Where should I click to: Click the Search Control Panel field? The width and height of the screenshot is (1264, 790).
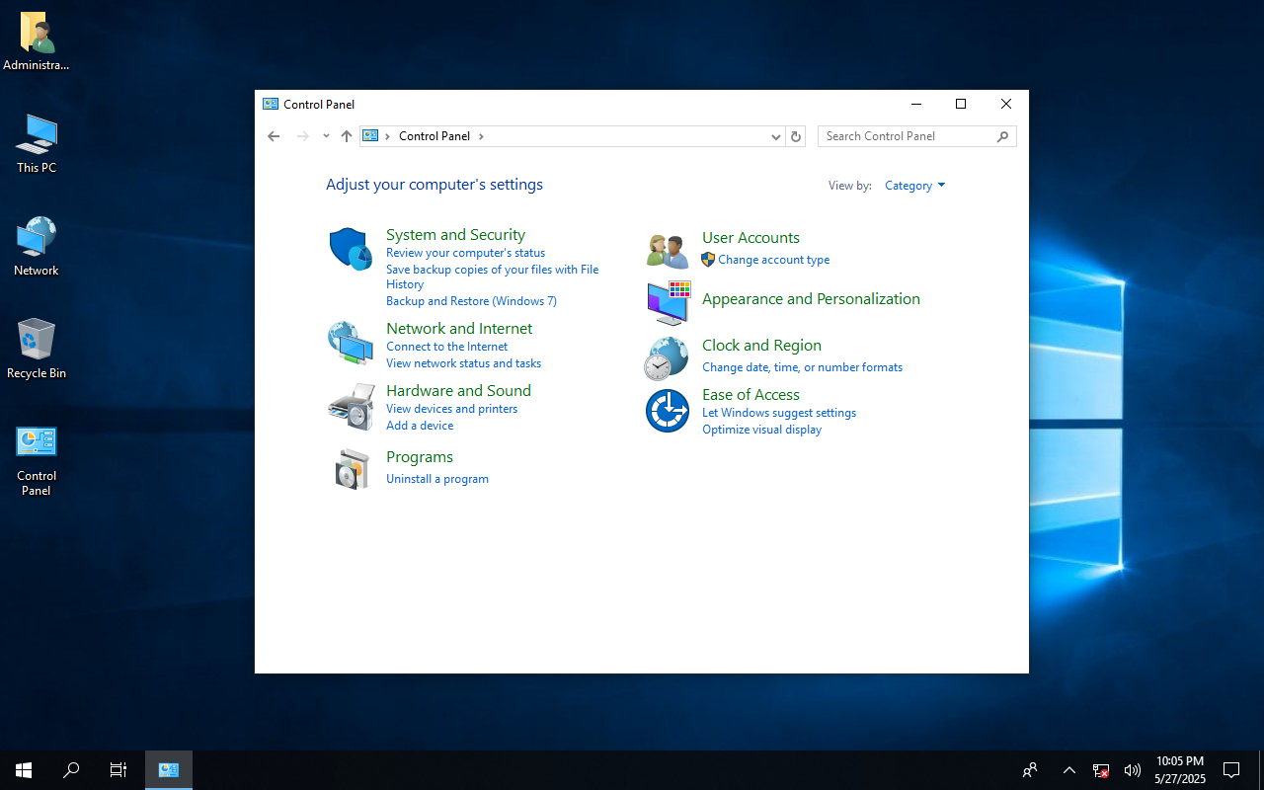point(916,136)
